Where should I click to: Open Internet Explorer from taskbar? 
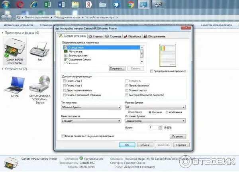click(x=34, y=4)
